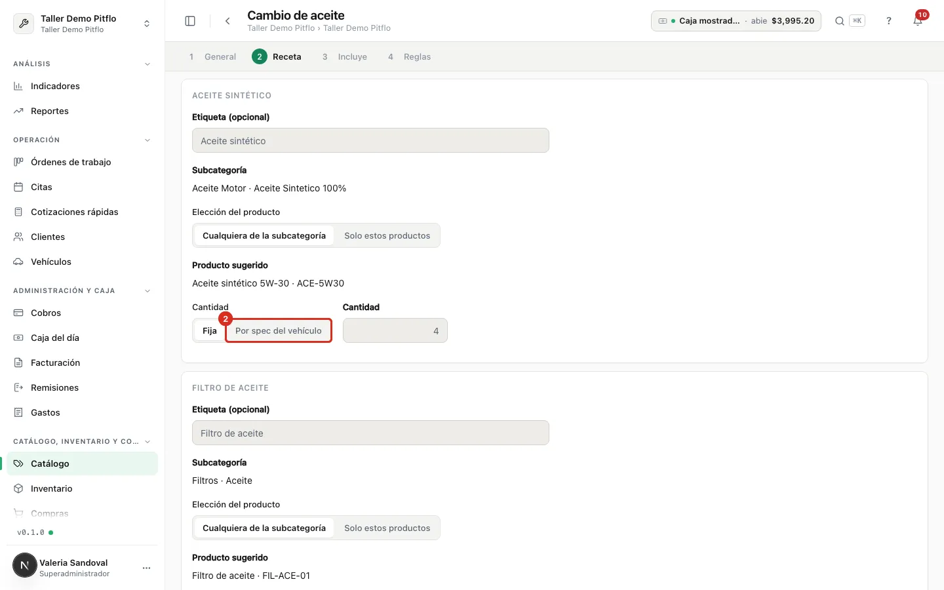
Task: Click the Reportes trend icon
Action: click(x=18, y=111)
